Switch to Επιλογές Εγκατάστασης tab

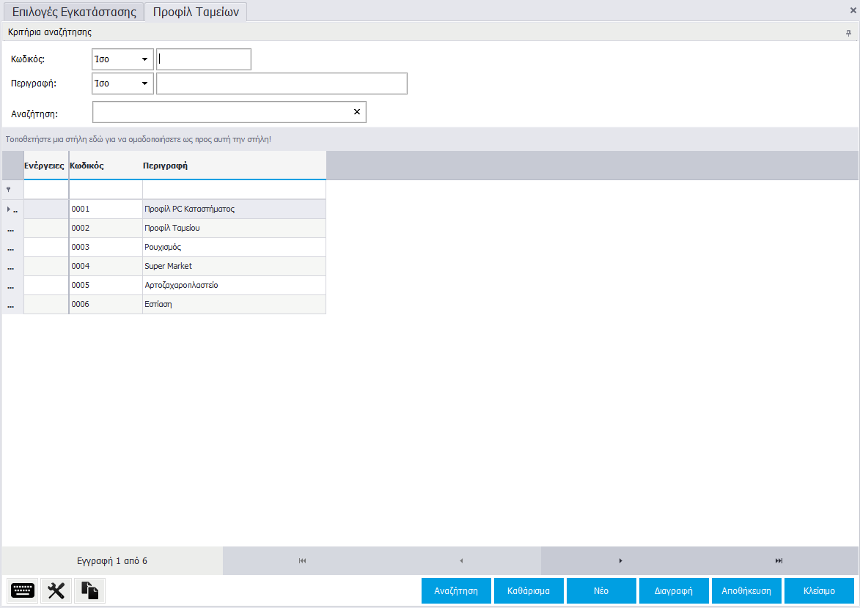(x=74, y=12)
